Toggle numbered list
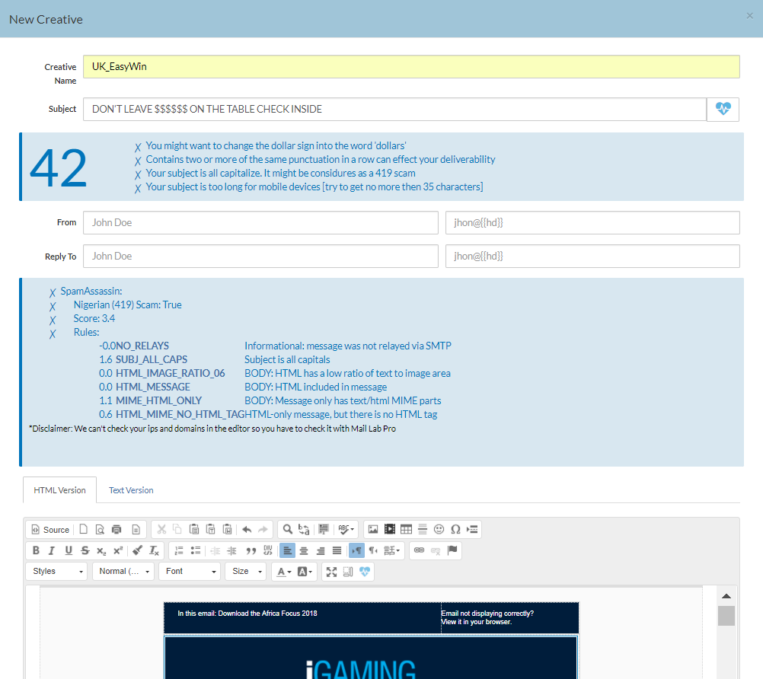Screen dimensions: 763x679 [x=179, y=550]
